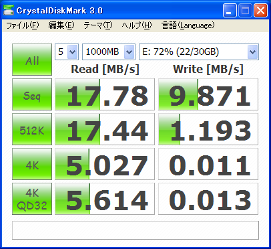Start the 4K benchmark test
The image size is (271, 249).
point(32,164)
